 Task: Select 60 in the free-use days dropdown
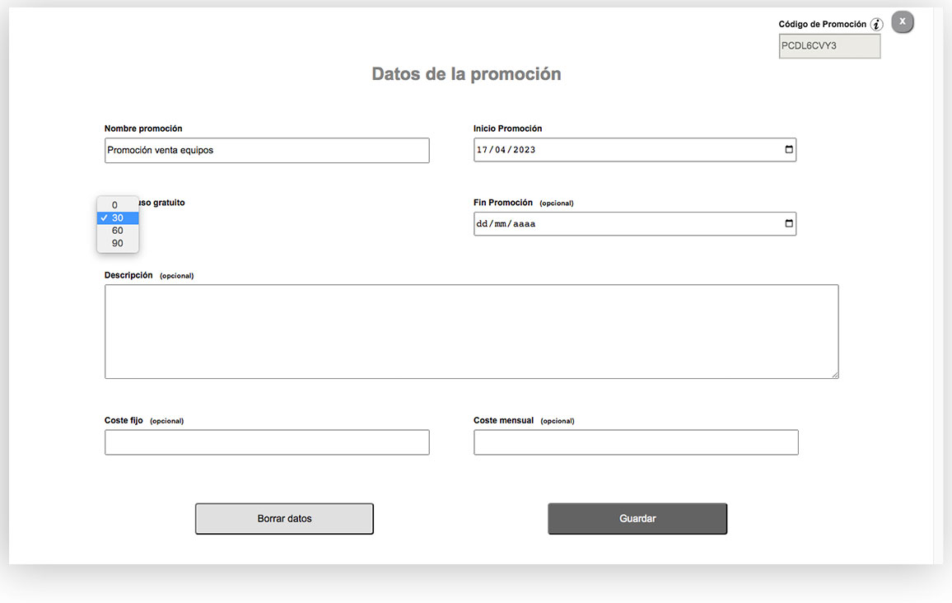pos(118,231)
